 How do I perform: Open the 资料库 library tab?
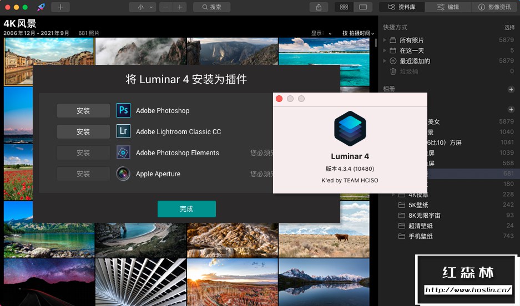402,7
